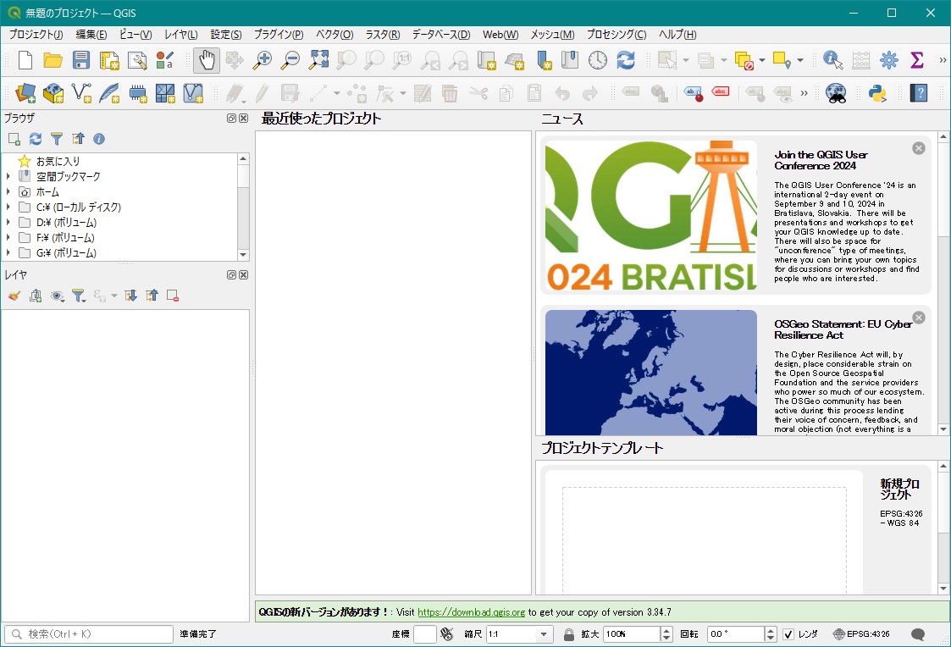Open the プロセシング(C) menu
Screen dimensions: 951x647
pyautogui.click(x=616, y=35)
